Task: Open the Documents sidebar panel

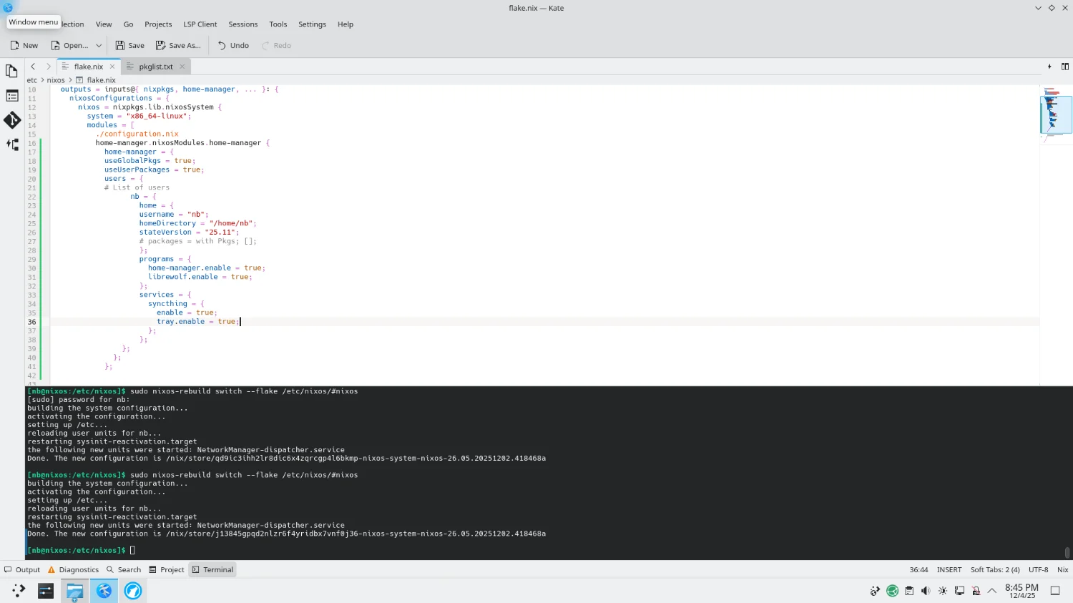Action: tap(11, 71)
